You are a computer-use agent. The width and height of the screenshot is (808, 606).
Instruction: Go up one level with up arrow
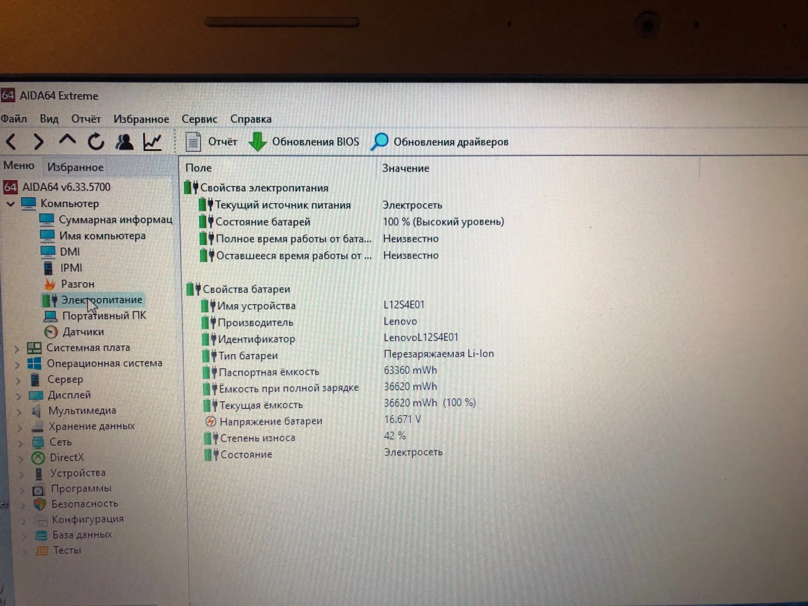click(x=67, y=141)
